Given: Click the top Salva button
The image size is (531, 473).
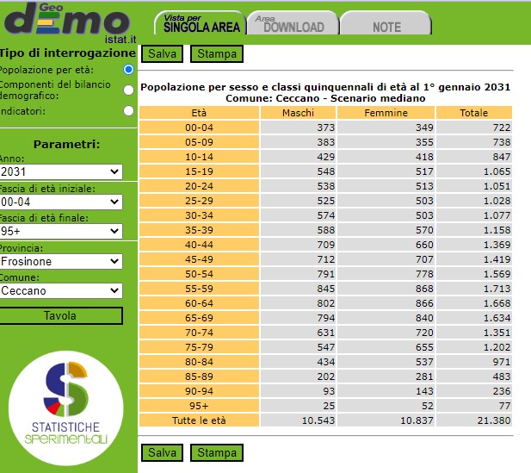Looking at the screenshot, I should pyautogui.click(x=162, y=53).
